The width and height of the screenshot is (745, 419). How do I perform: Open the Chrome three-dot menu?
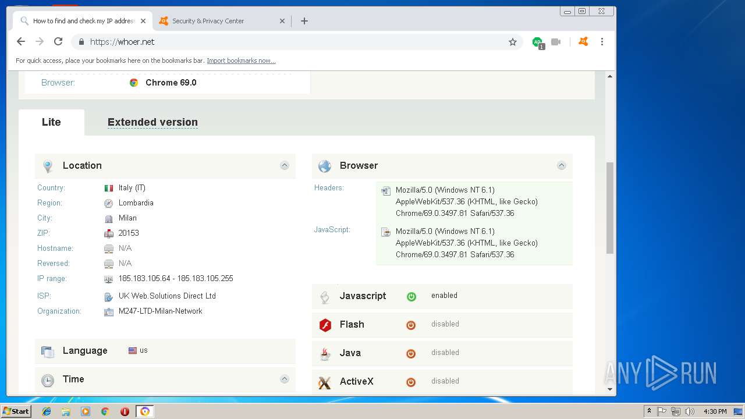tap(602, 42)
